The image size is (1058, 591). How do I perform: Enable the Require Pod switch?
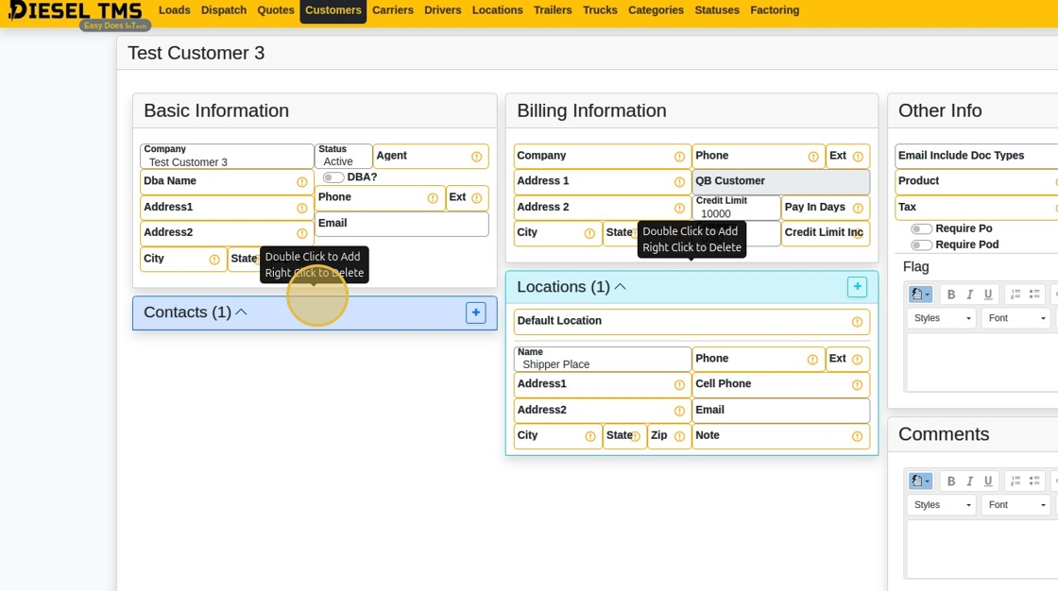921,245
